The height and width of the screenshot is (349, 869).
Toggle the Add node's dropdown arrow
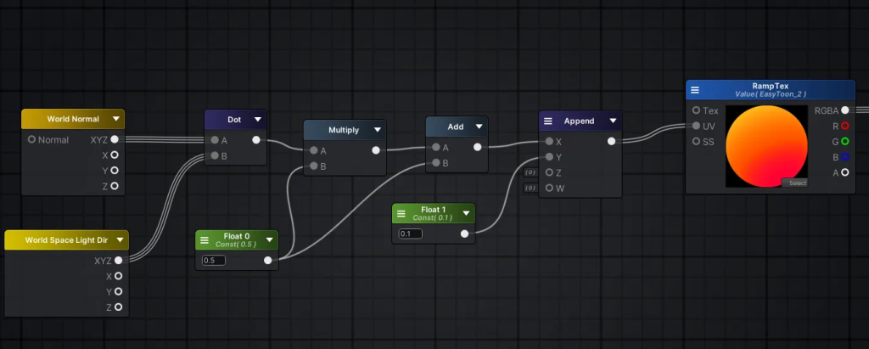point(479,127)
